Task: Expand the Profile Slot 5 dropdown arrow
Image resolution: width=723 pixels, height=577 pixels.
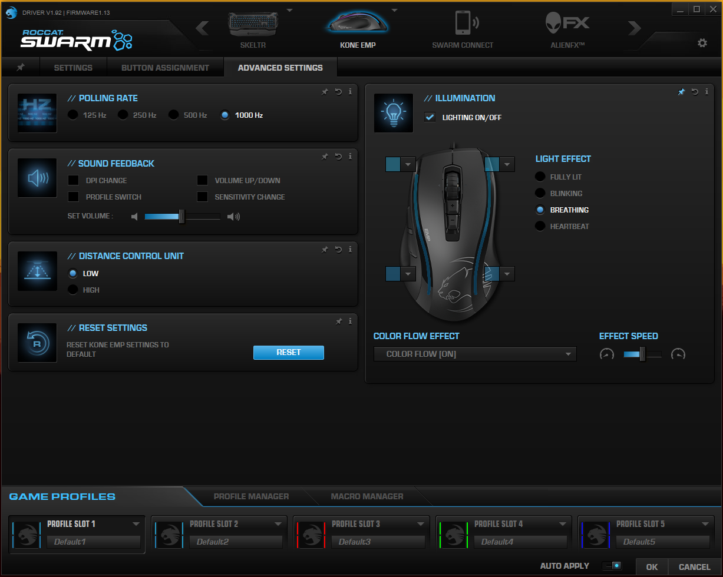Action: point(705,523)
